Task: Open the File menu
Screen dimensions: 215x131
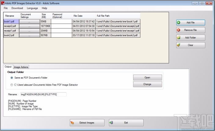Action: pos(5,8)
